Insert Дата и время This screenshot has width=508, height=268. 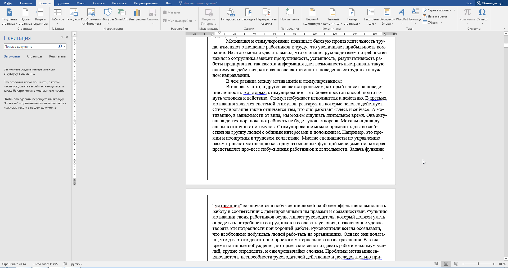click(435, 16)
